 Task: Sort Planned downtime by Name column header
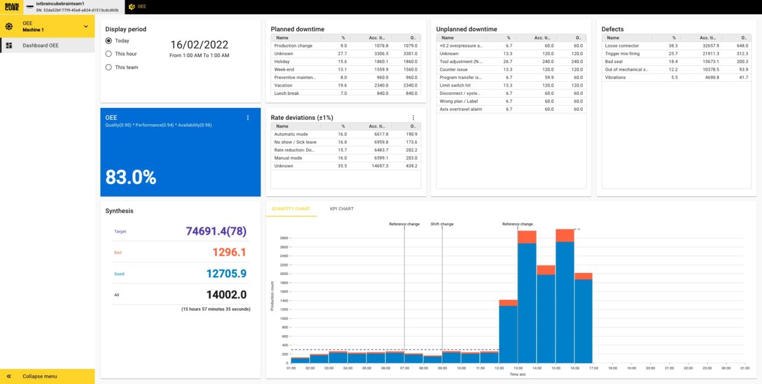point(282,37)
